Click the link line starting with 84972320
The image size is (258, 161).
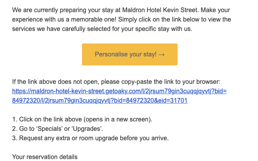[100, 101]
